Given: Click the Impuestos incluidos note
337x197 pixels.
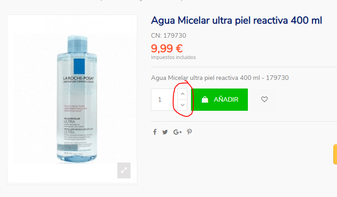Looking at the screenshot, I should [x=173, y=57].
